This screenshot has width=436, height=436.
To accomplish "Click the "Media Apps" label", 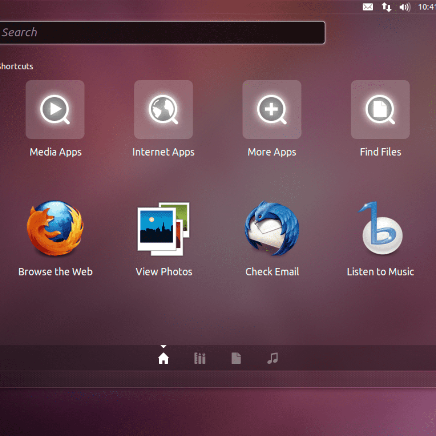I will coord(56,152).
